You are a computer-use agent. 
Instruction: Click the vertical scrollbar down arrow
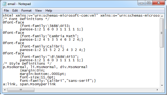pos(162,85)
